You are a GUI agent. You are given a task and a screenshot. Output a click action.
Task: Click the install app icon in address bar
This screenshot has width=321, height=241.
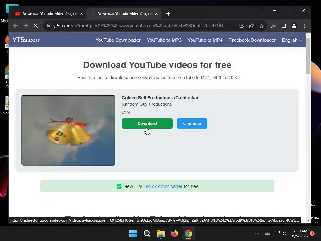click(241, 26)
